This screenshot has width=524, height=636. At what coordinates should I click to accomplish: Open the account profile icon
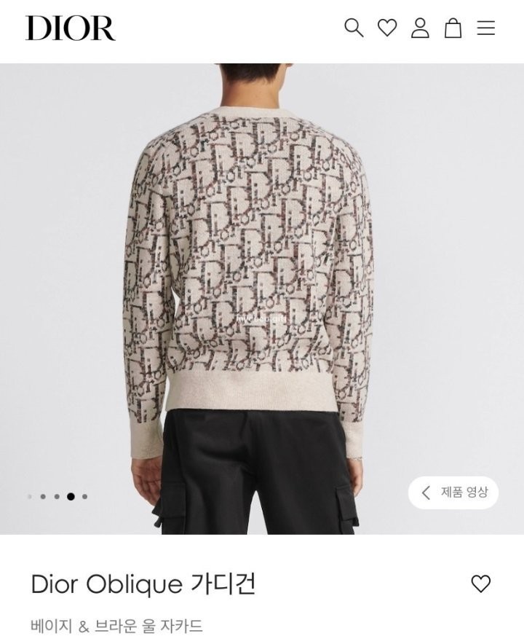(x=420, y=28)
